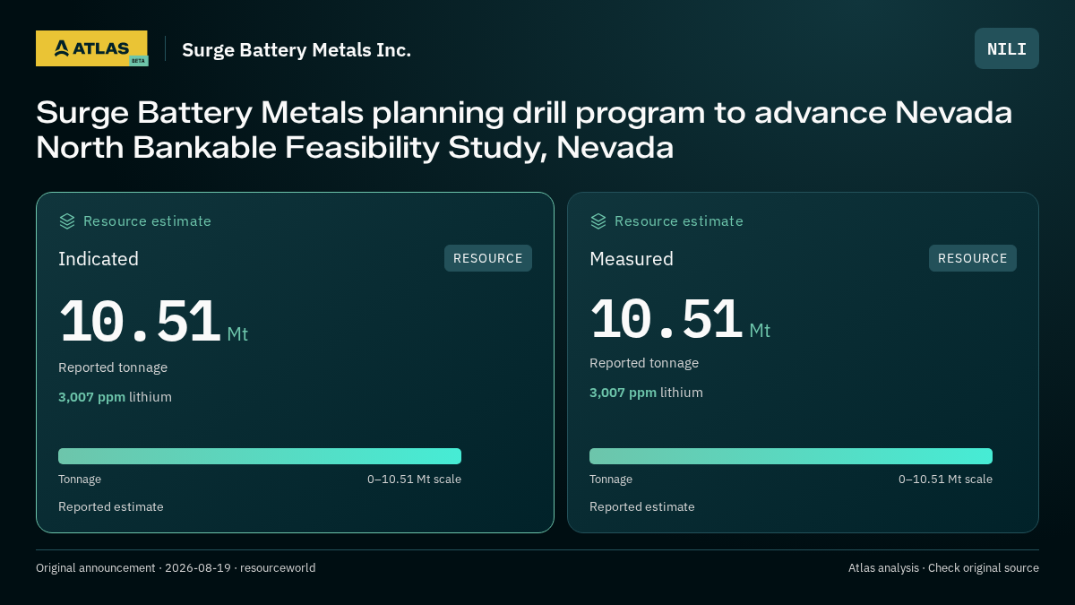Click the "Resource estimate" header in the Measured card
Image resolution: width=1075 pixels, height=605 pixels.
[x=678, y=221]
